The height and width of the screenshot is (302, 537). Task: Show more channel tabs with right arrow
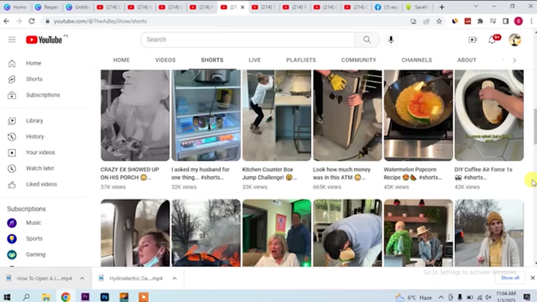[x=514, y=60]
